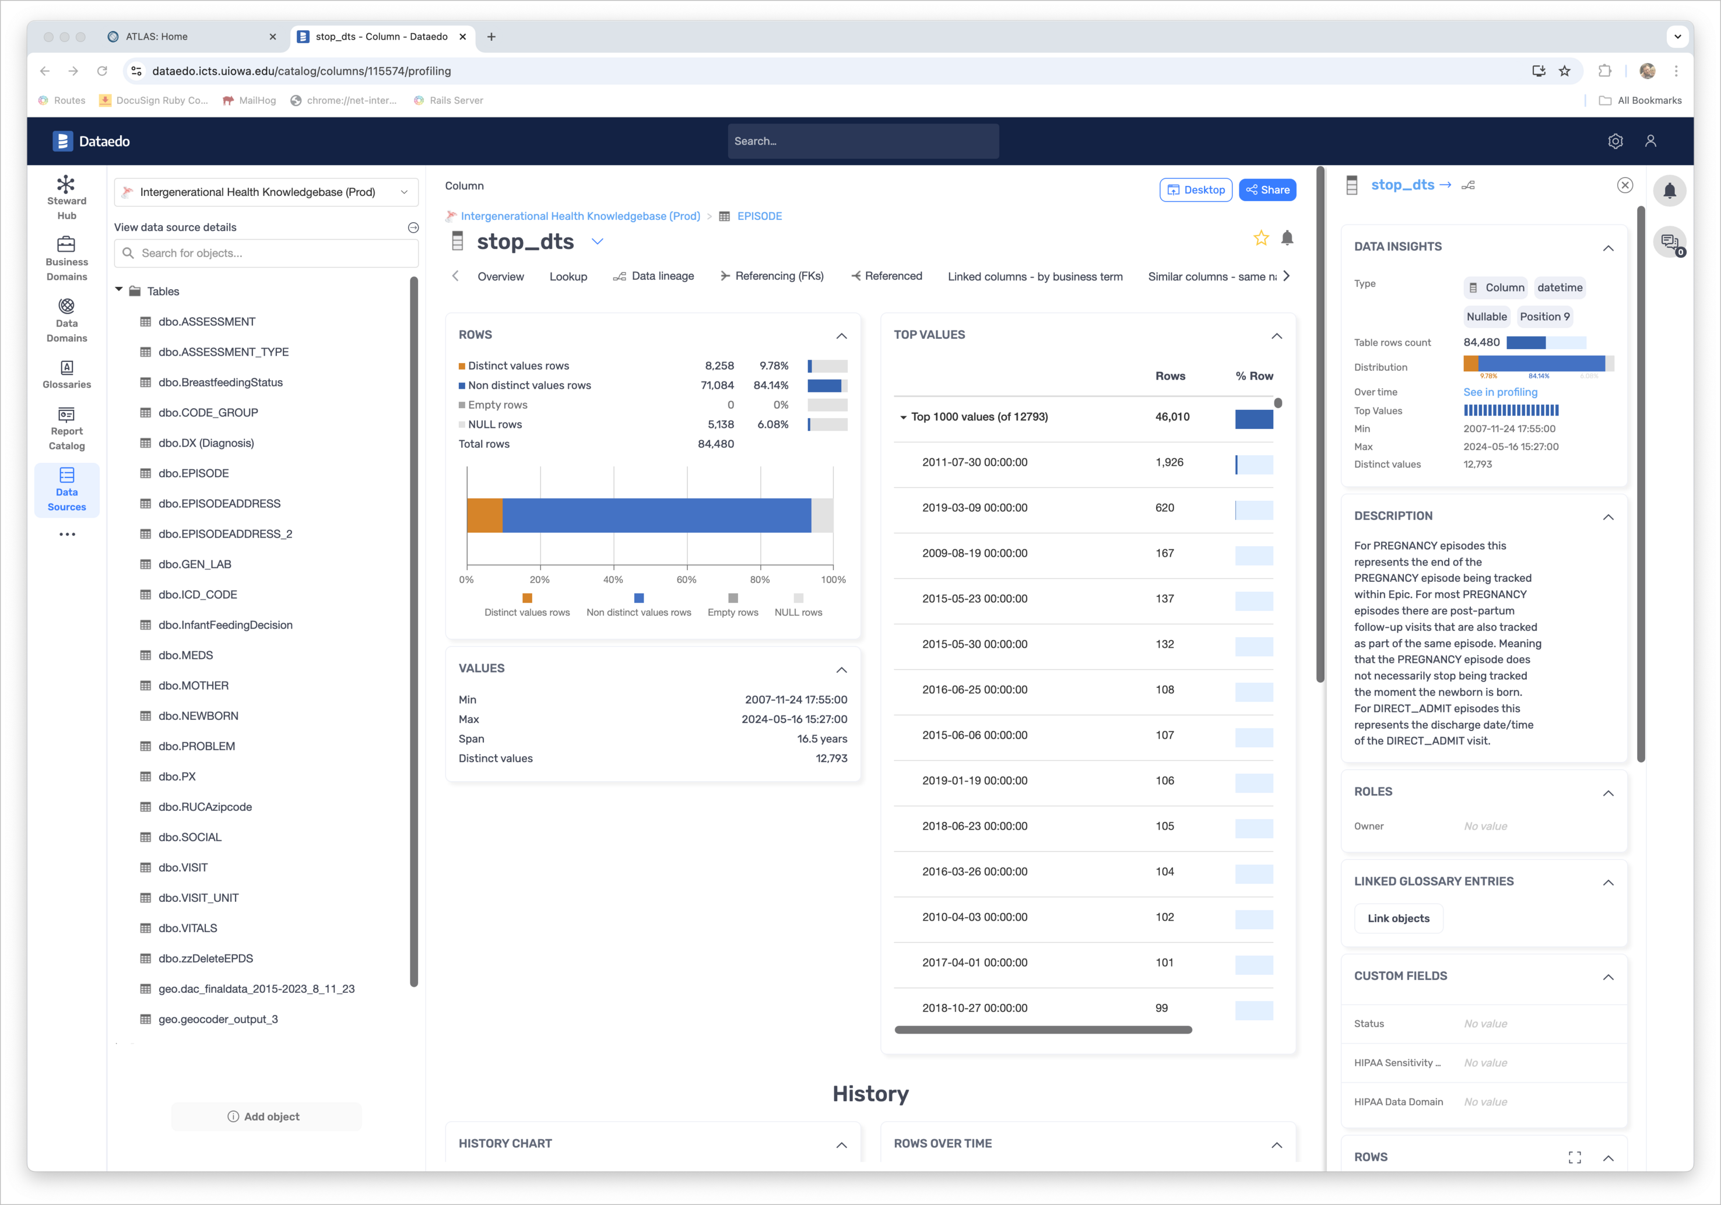
Task: Click the Top Values horizontal scrollbar
Action: (1042, 1030)
